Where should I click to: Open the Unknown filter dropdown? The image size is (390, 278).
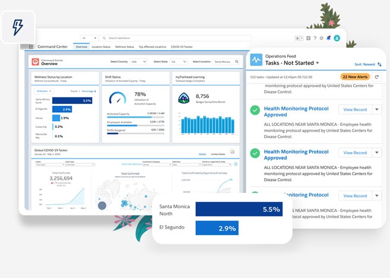point(44,91)
